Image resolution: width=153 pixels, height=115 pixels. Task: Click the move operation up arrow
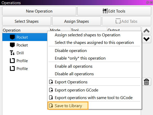click(146, 31)
